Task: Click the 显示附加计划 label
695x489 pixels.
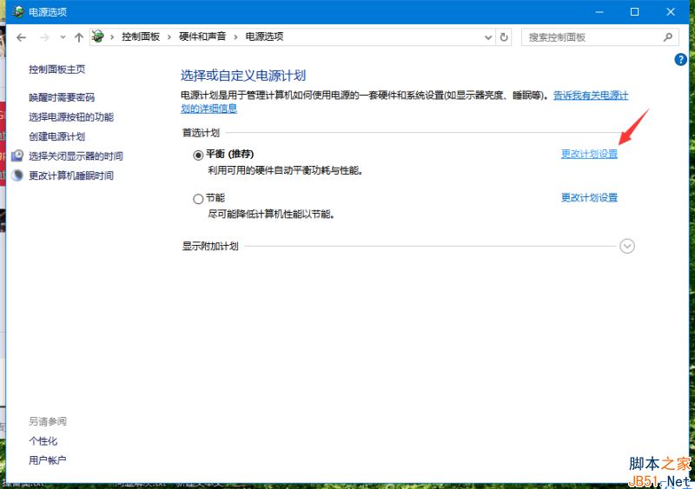Action: coord(210,246)
